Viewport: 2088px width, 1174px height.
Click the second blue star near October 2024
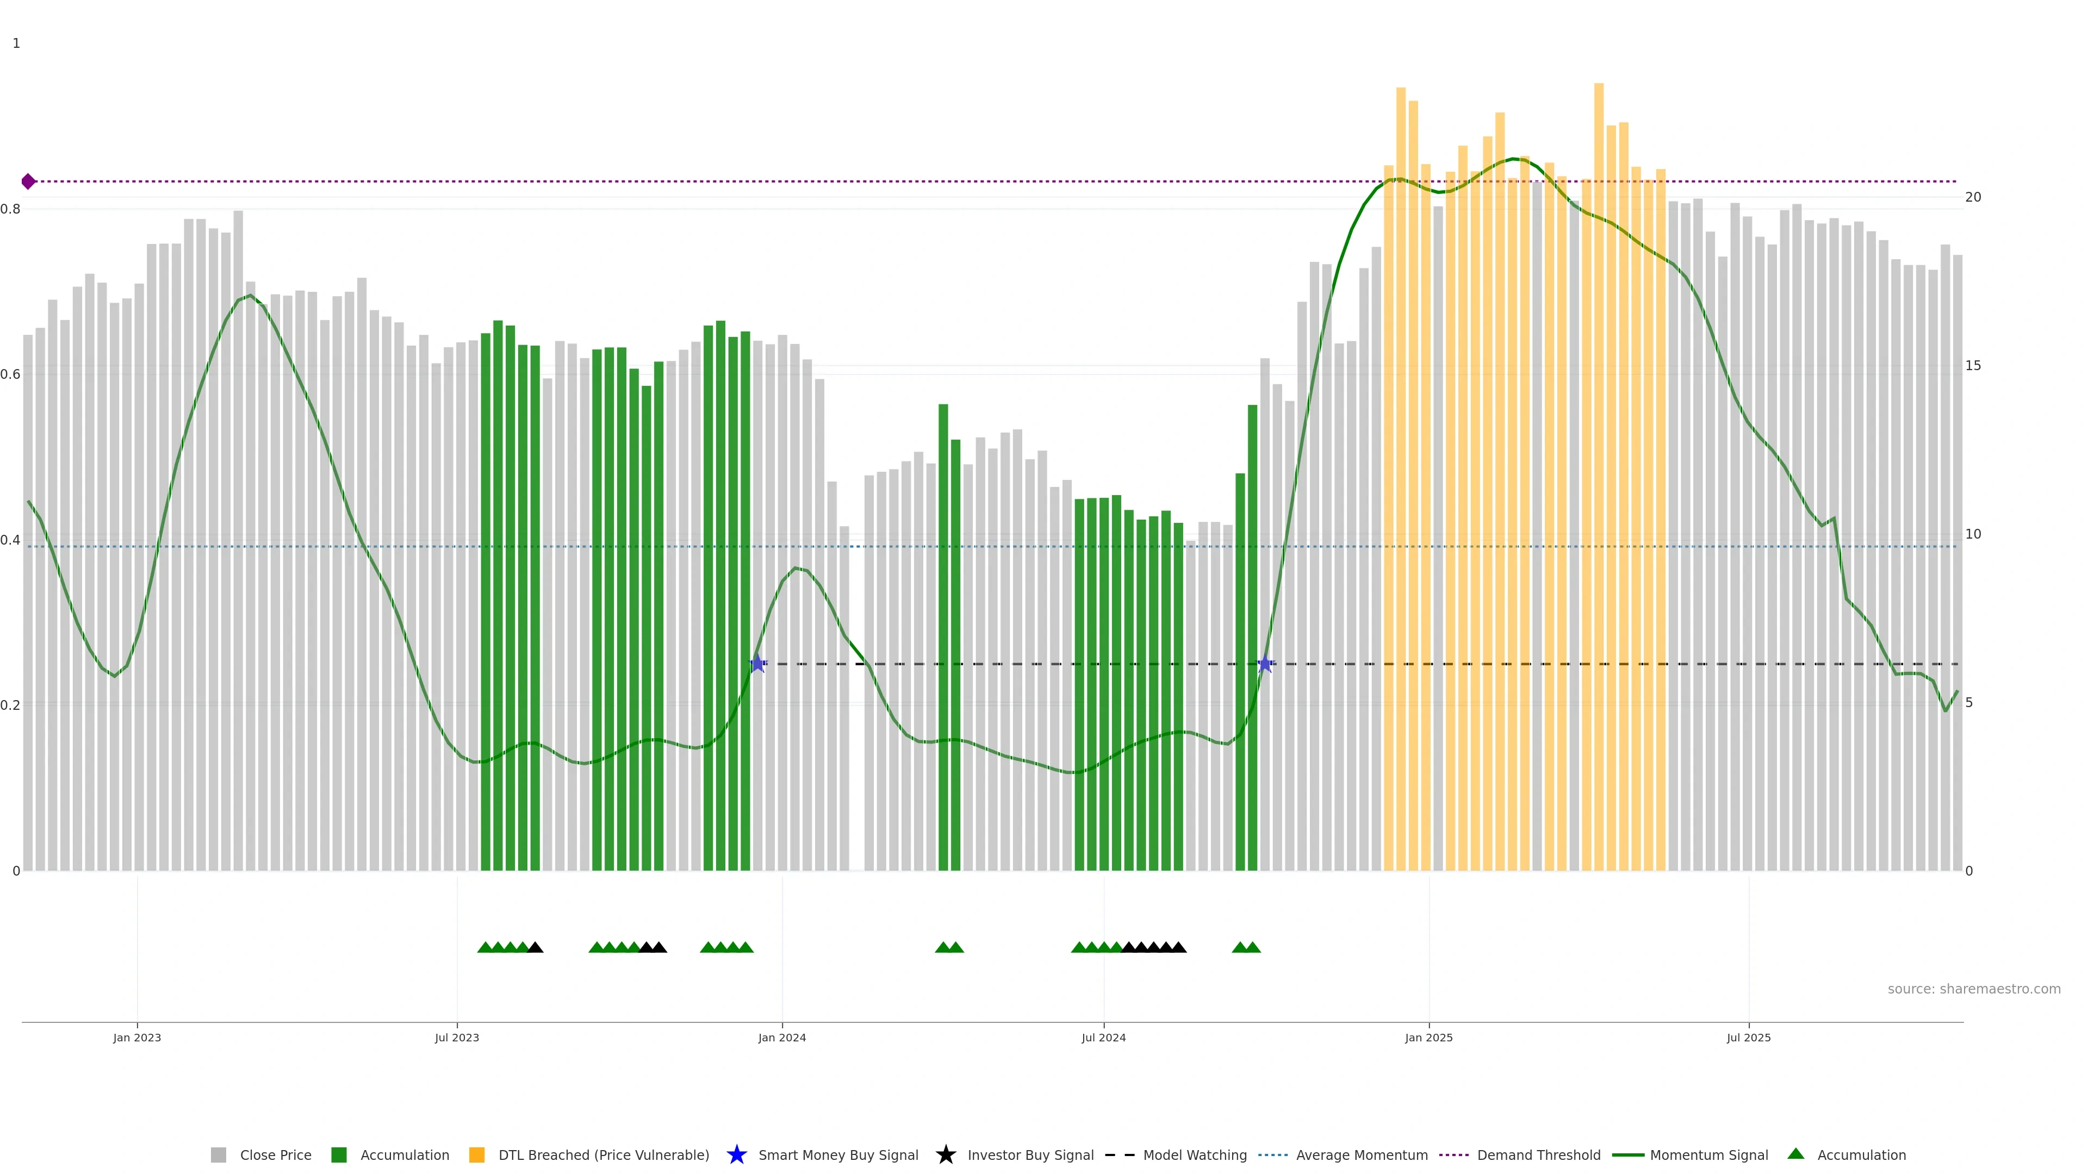pyautogui.click(x=1264, y=664)
